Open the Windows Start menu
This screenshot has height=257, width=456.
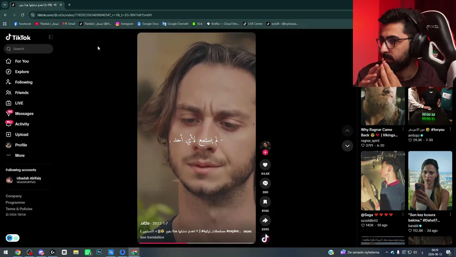(x=6, y=252)
